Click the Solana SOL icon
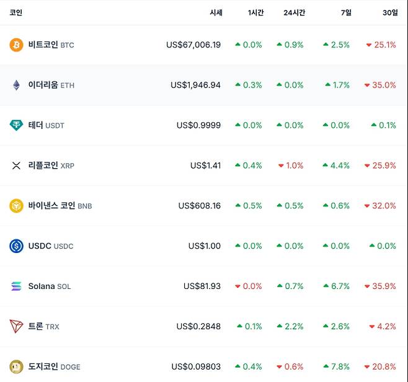The width and height of the screenshot is (408, 382). click(x=16, y=286)
